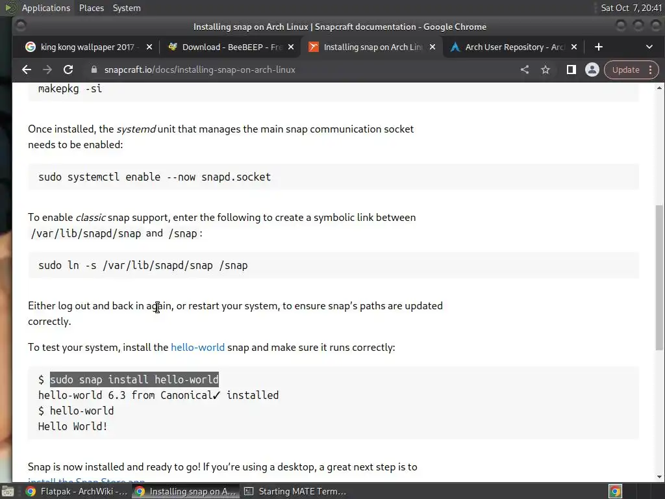Close the king kong wallpaper tab
Image resolution: width=665 pixels, height=499 pixels.
(149, 47)
